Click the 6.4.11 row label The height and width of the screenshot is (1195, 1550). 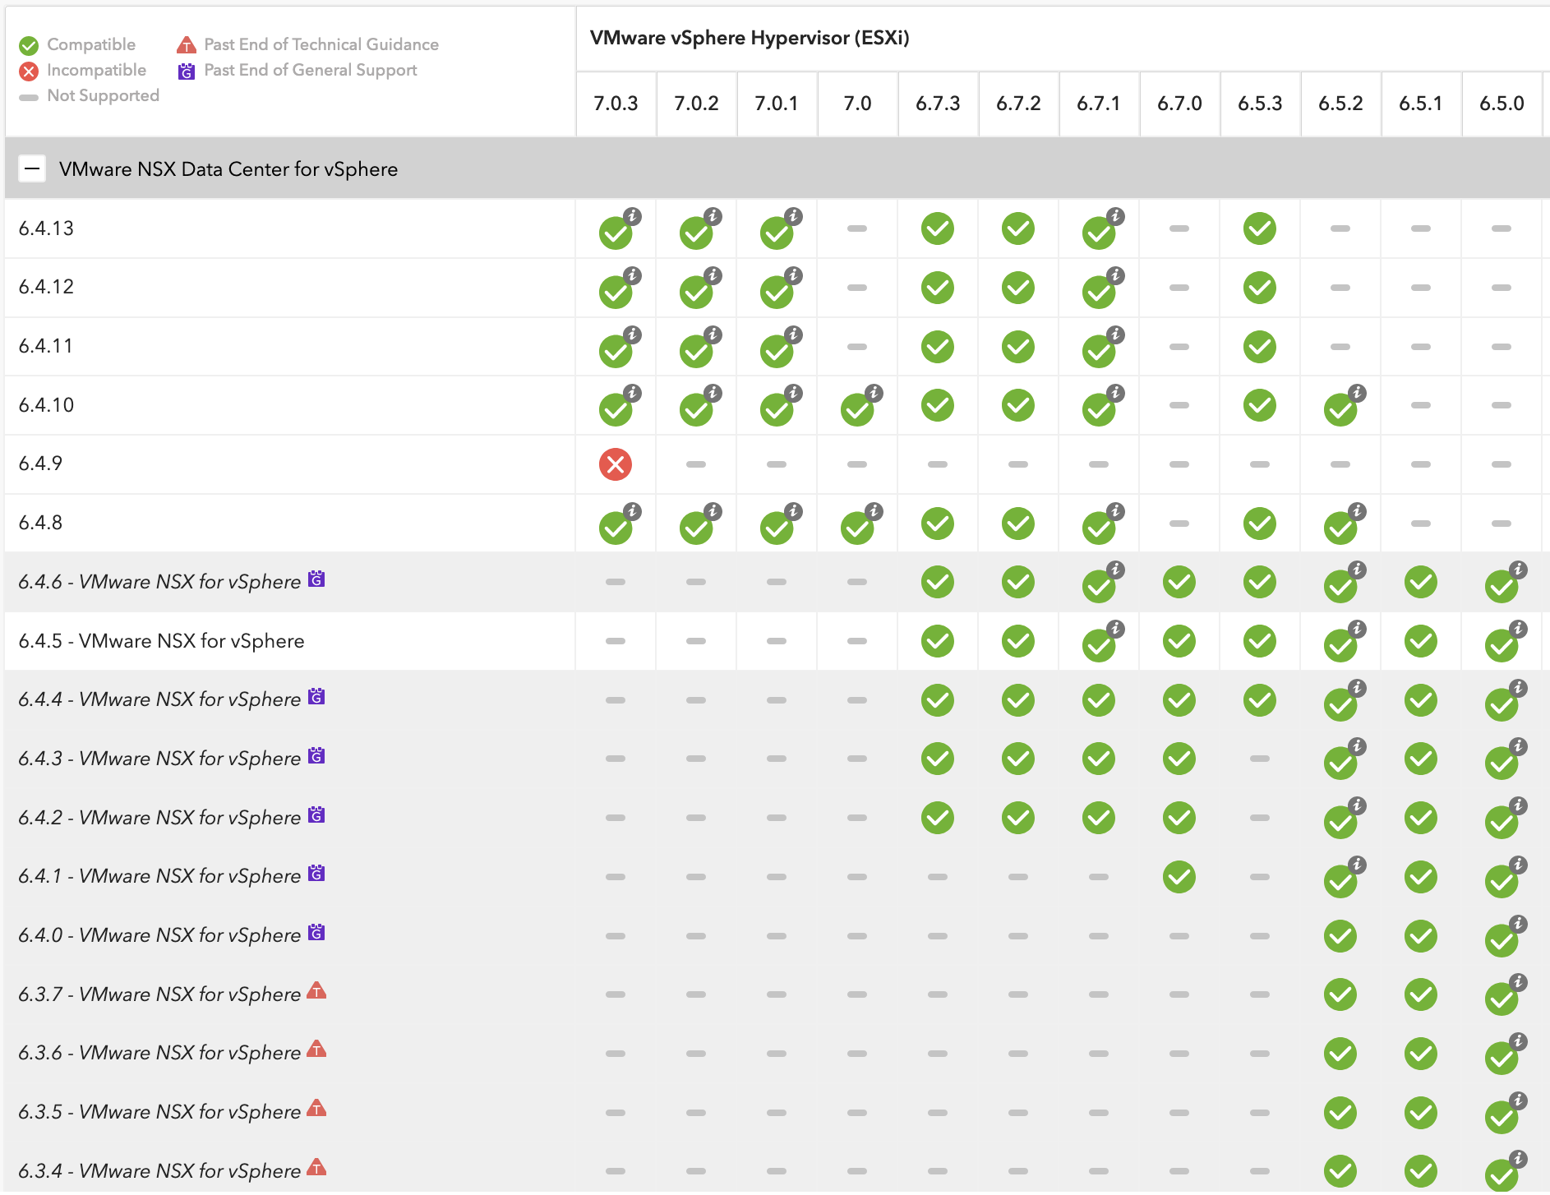point(46,346)
